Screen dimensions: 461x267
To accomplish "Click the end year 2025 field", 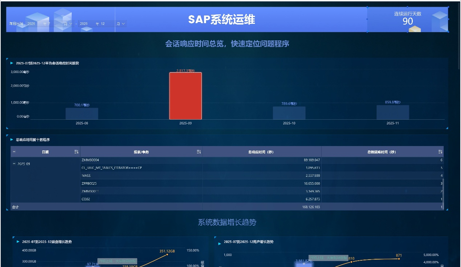I will point(84,24).
